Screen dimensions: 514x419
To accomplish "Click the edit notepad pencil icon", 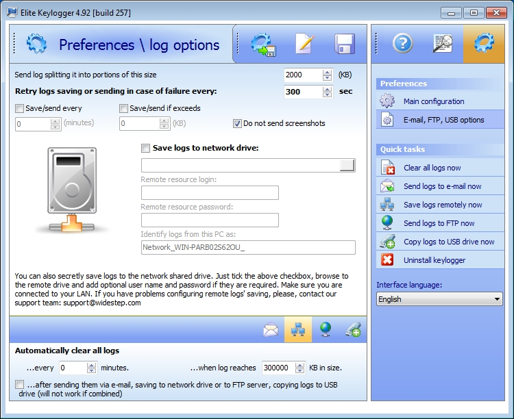I will (304, 45).
